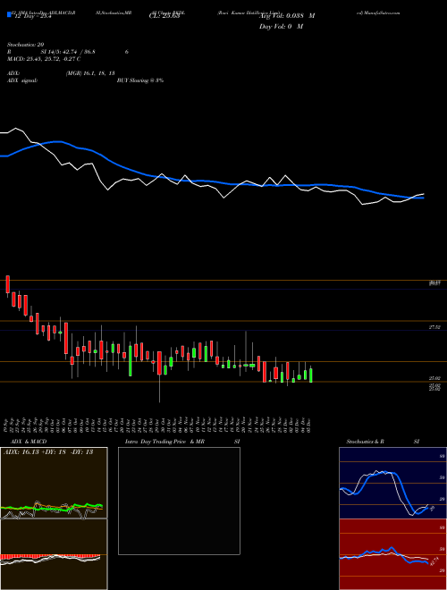Click the 'Stochastics: 29' indicator value
Screen dimensions: 447x590
pyautogui.click(x=26, y=45)
